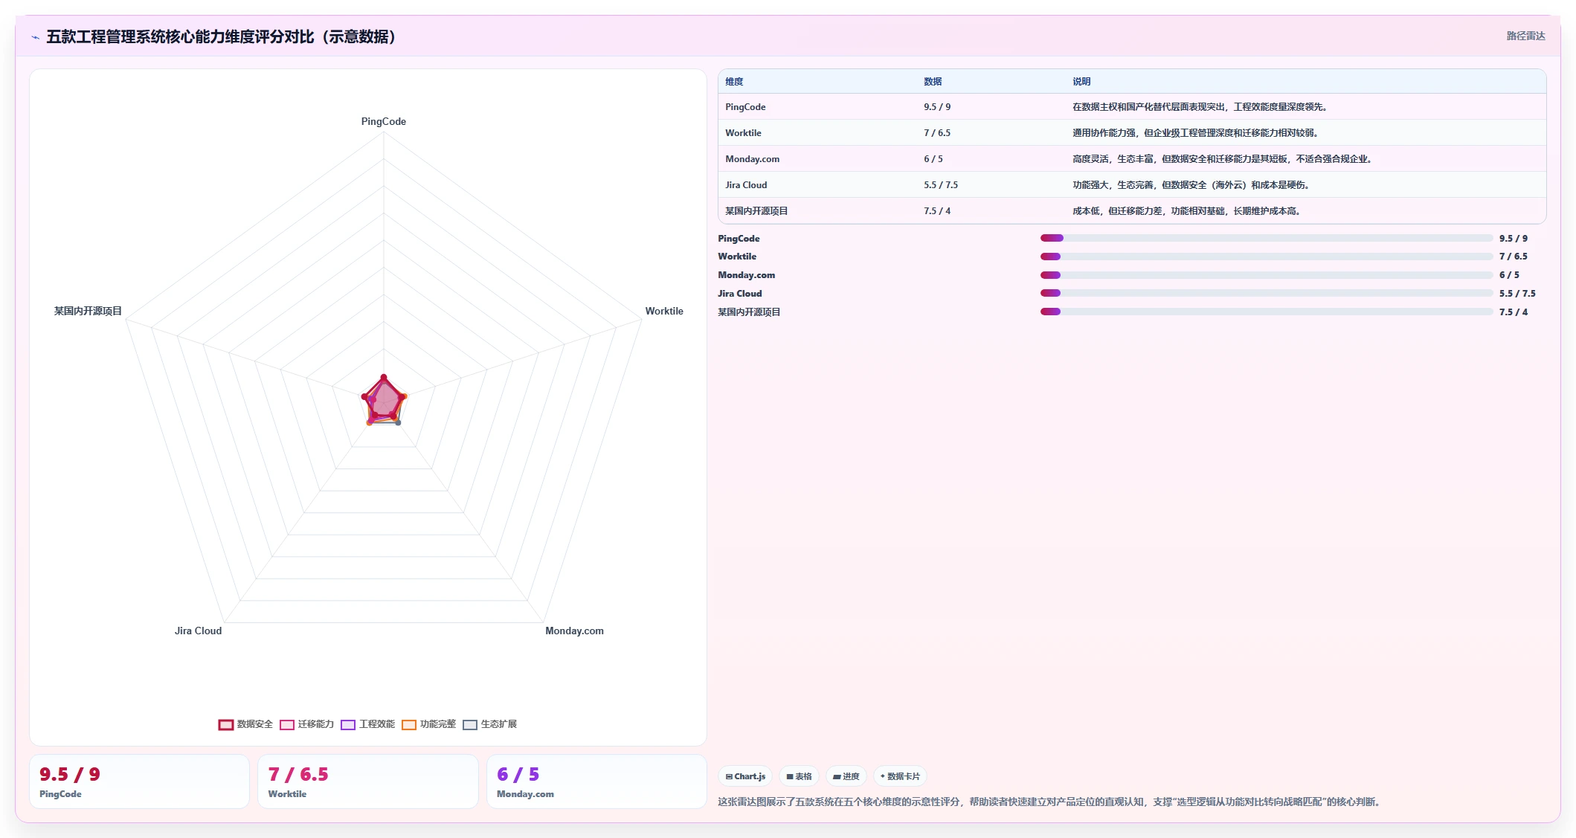Click the description starting with 成本低

tap(1187, 211)
